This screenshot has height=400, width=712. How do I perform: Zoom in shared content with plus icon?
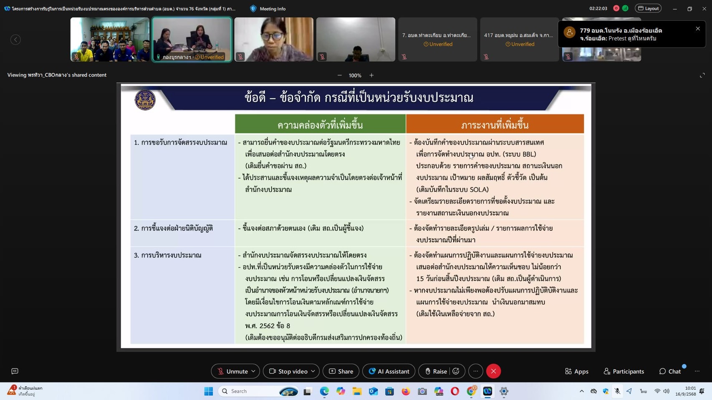coord(371,75)
